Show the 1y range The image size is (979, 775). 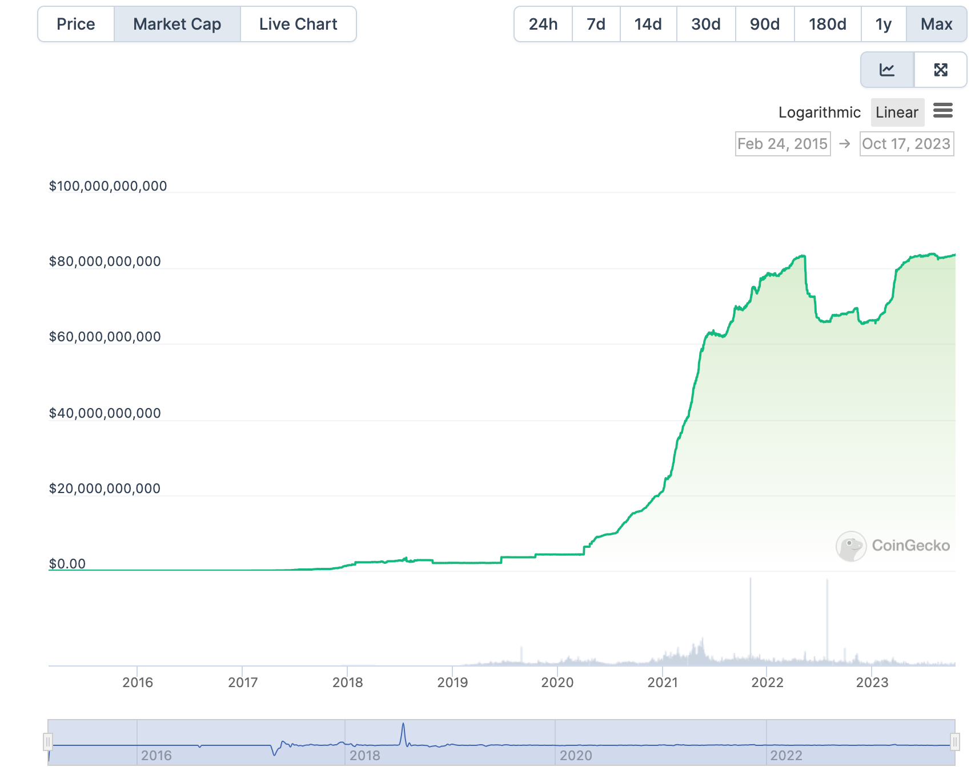click(x=884, y=24)
